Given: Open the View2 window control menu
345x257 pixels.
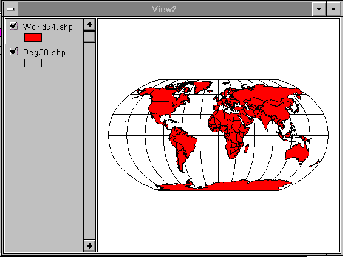Looking at the screenshot, I should point(10,9).
